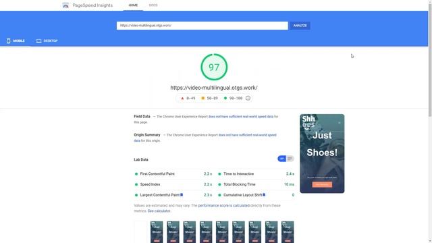Click the 10 ms Total Blocking Time value
The width and height of the screenshot is (432, 243).
(x=289, y=184)
